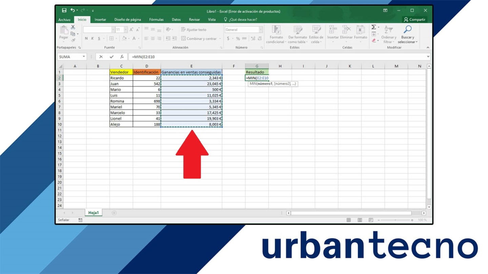Click the decrease indent icon
Screen dimensions: 488x274
pos(168,39)
